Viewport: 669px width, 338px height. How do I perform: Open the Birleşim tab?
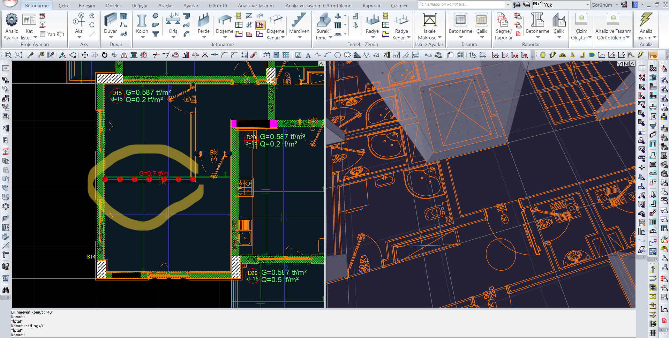tap(87, 6)
